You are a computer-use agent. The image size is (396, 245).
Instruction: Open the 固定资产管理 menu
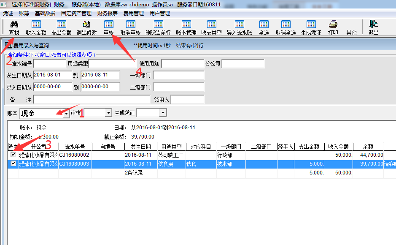pos(76,13)
